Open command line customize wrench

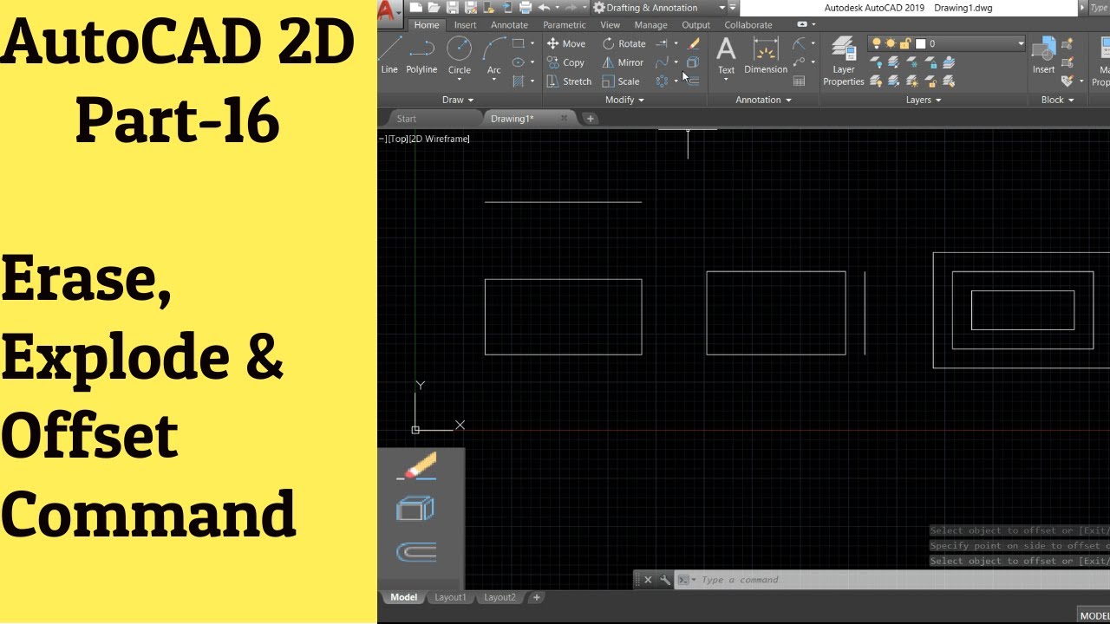coord(665,580)
